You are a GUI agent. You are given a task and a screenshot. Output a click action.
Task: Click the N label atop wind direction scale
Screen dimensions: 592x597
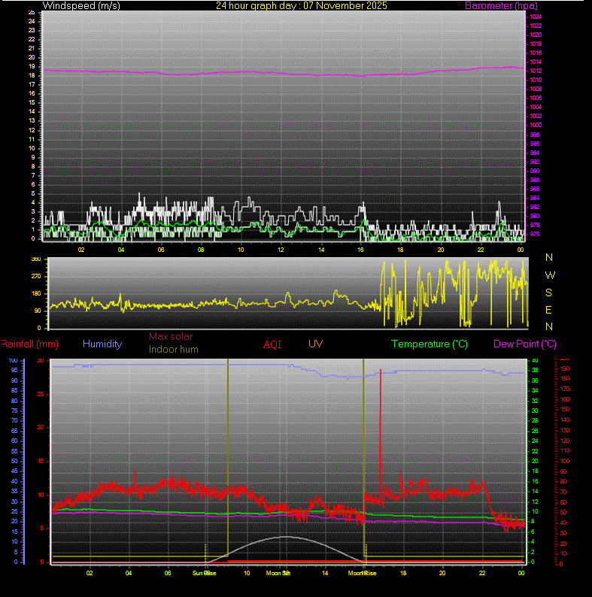click(548, 257)
